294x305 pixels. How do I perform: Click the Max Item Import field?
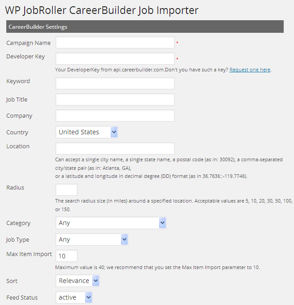coord(66,256)
